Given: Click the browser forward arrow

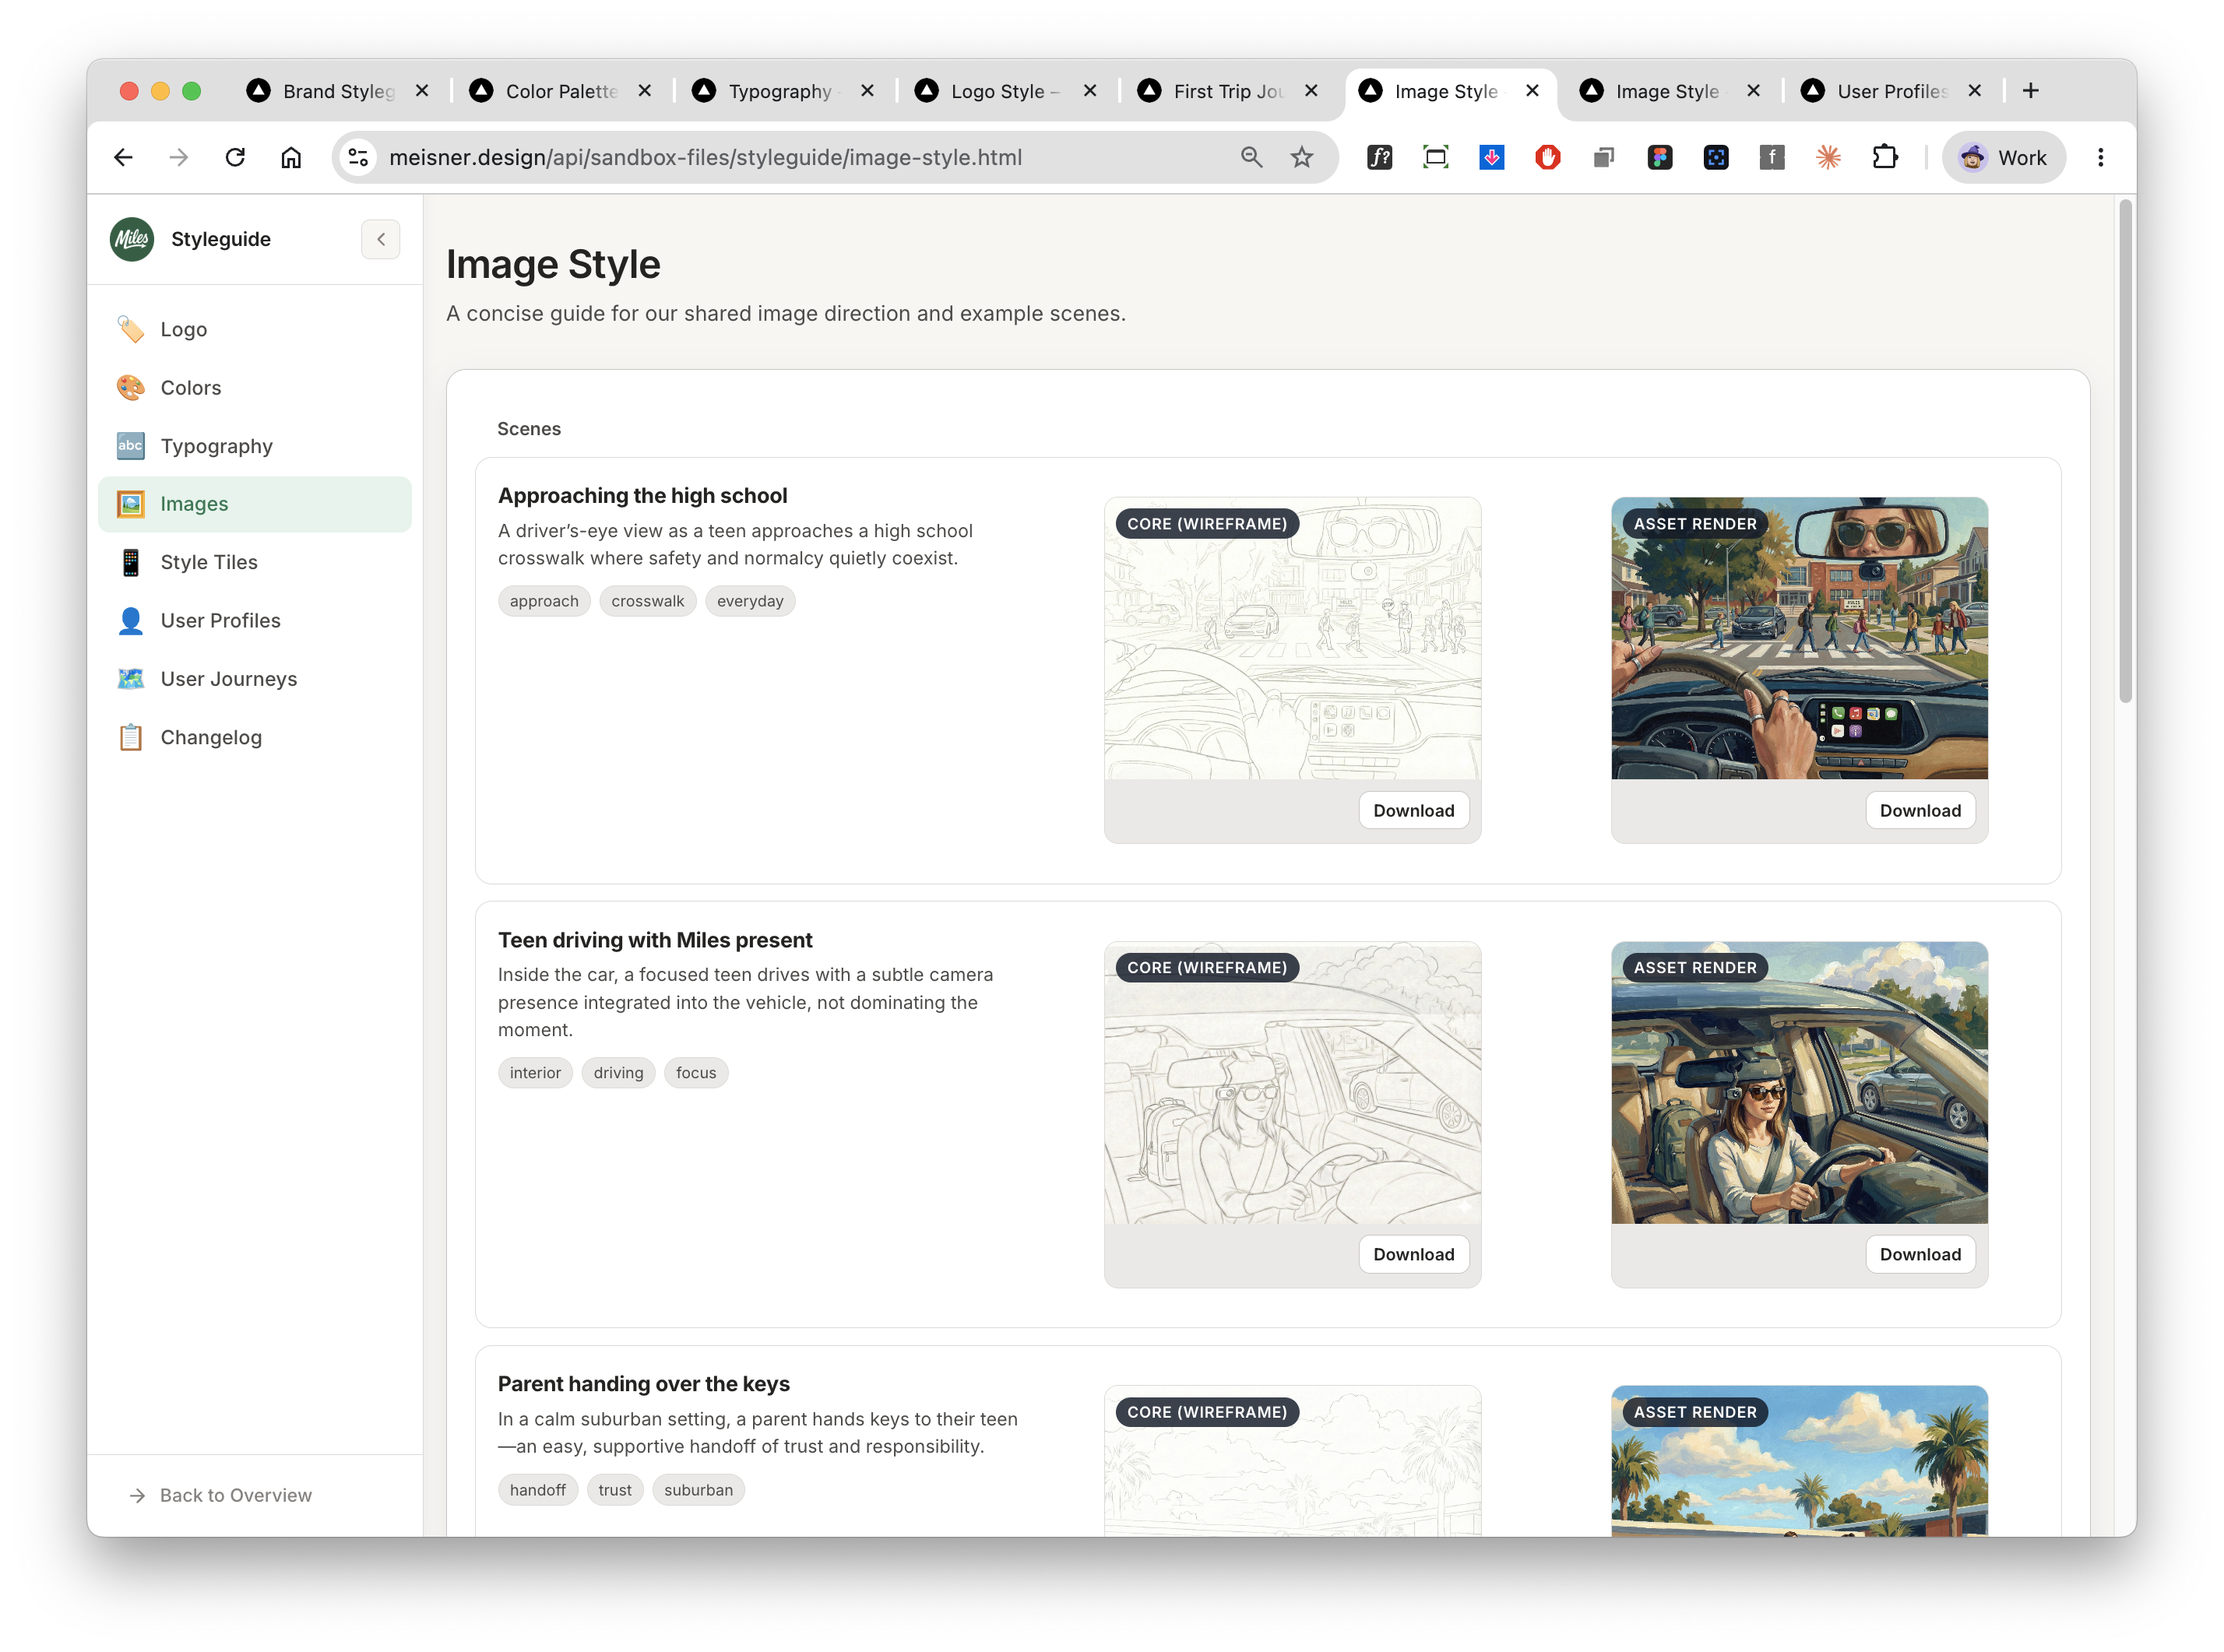Looking at the screenshot, I should coord(179,157).
